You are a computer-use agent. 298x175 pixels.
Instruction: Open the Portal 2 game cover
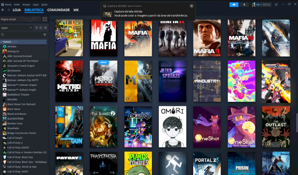(207, 163)
